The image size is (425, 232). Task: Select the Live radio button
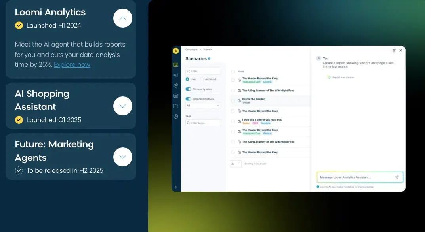click(x=187, y=79)
